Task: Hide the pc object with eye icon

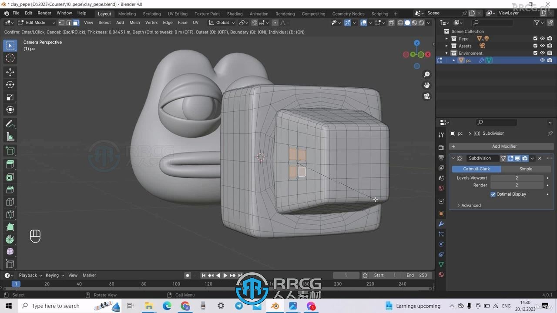Action: [x=543, y=60]
